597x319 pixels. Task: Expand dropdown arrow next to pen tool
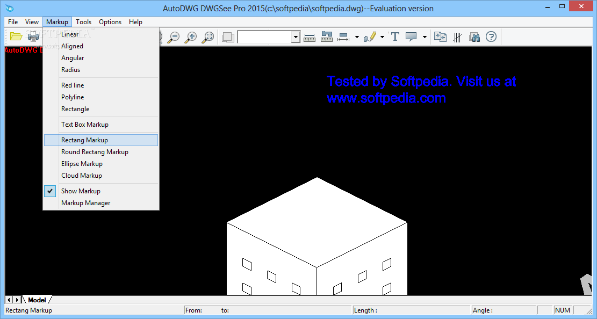pos(382,37)
